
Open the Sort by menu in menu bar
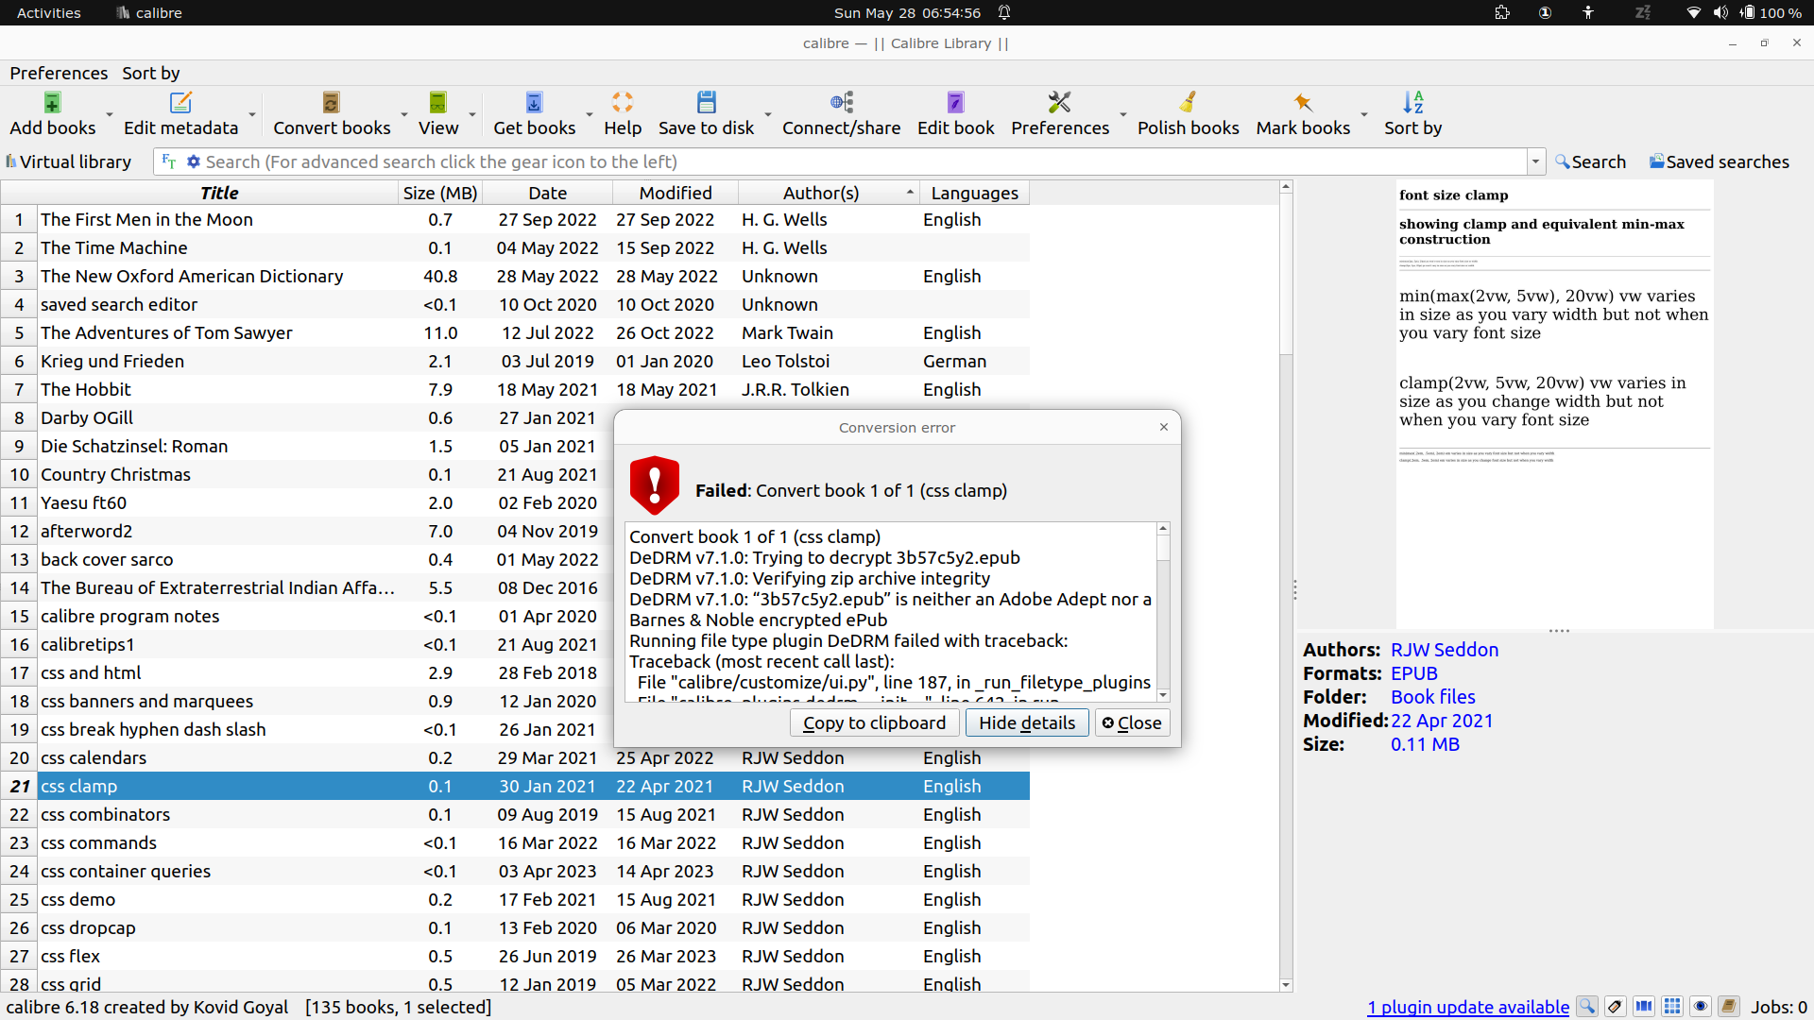point(150,73)
